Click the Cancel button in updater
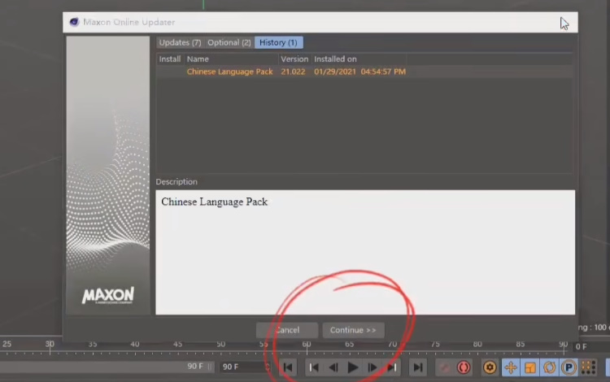 (x=287, y=330)
